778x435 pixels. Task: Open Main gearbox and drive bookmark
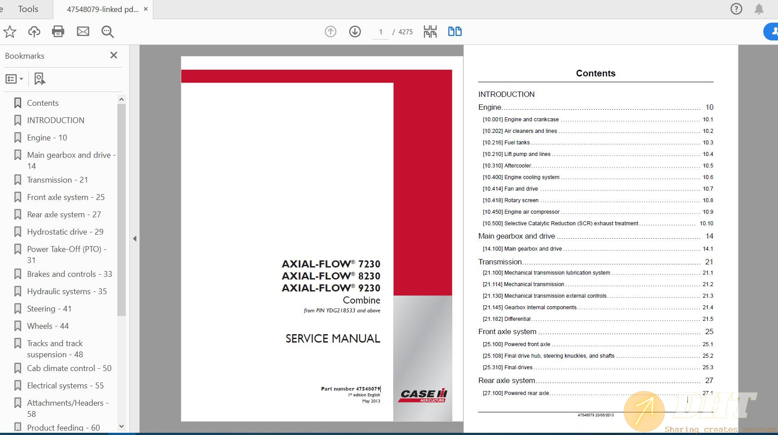[x=71, y=160]
